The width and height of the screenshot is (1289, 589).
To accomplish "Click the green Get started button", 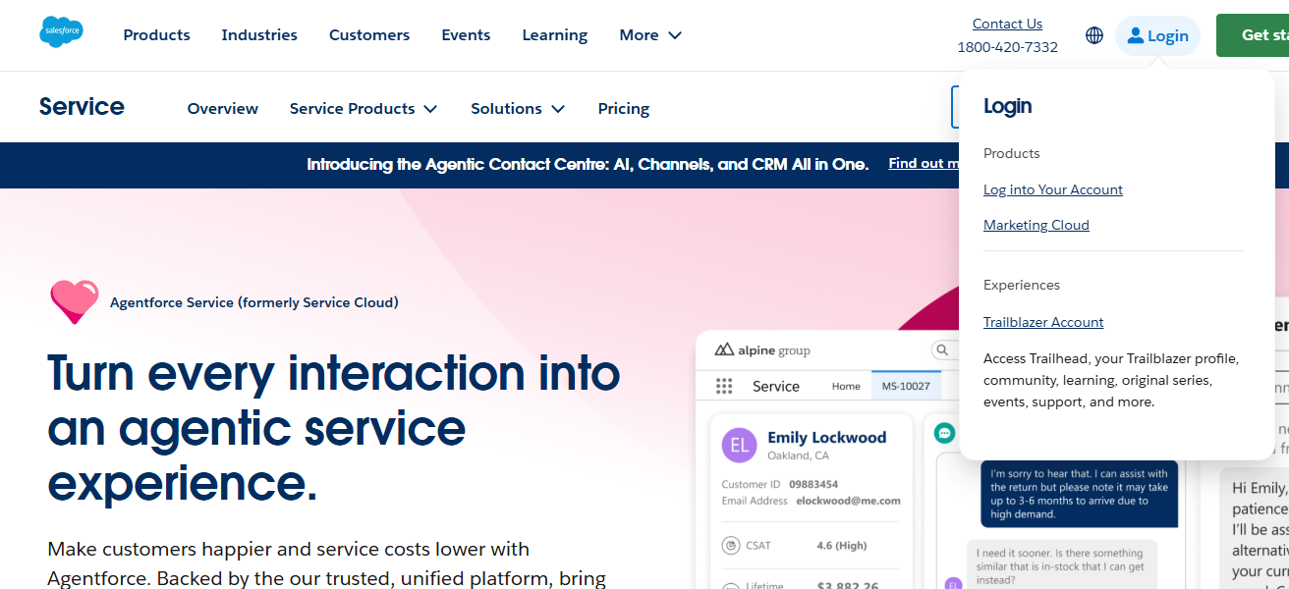I will (x=1253, y=35).
